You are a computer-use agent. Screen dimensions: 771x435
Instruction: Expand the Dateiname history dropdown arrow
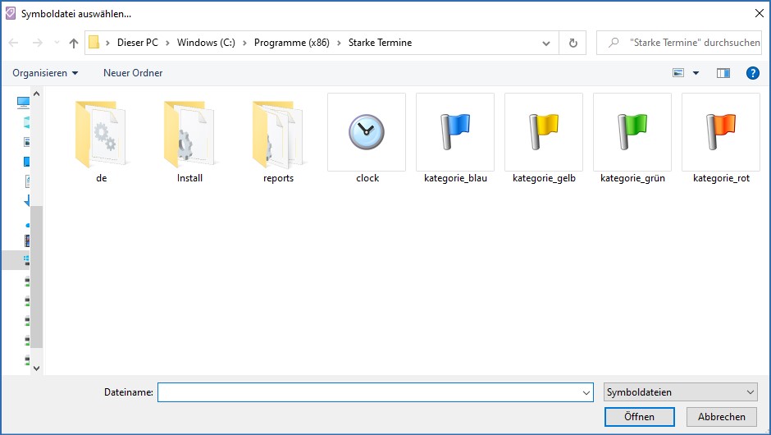pyautogui.click(x=586, y=392)
